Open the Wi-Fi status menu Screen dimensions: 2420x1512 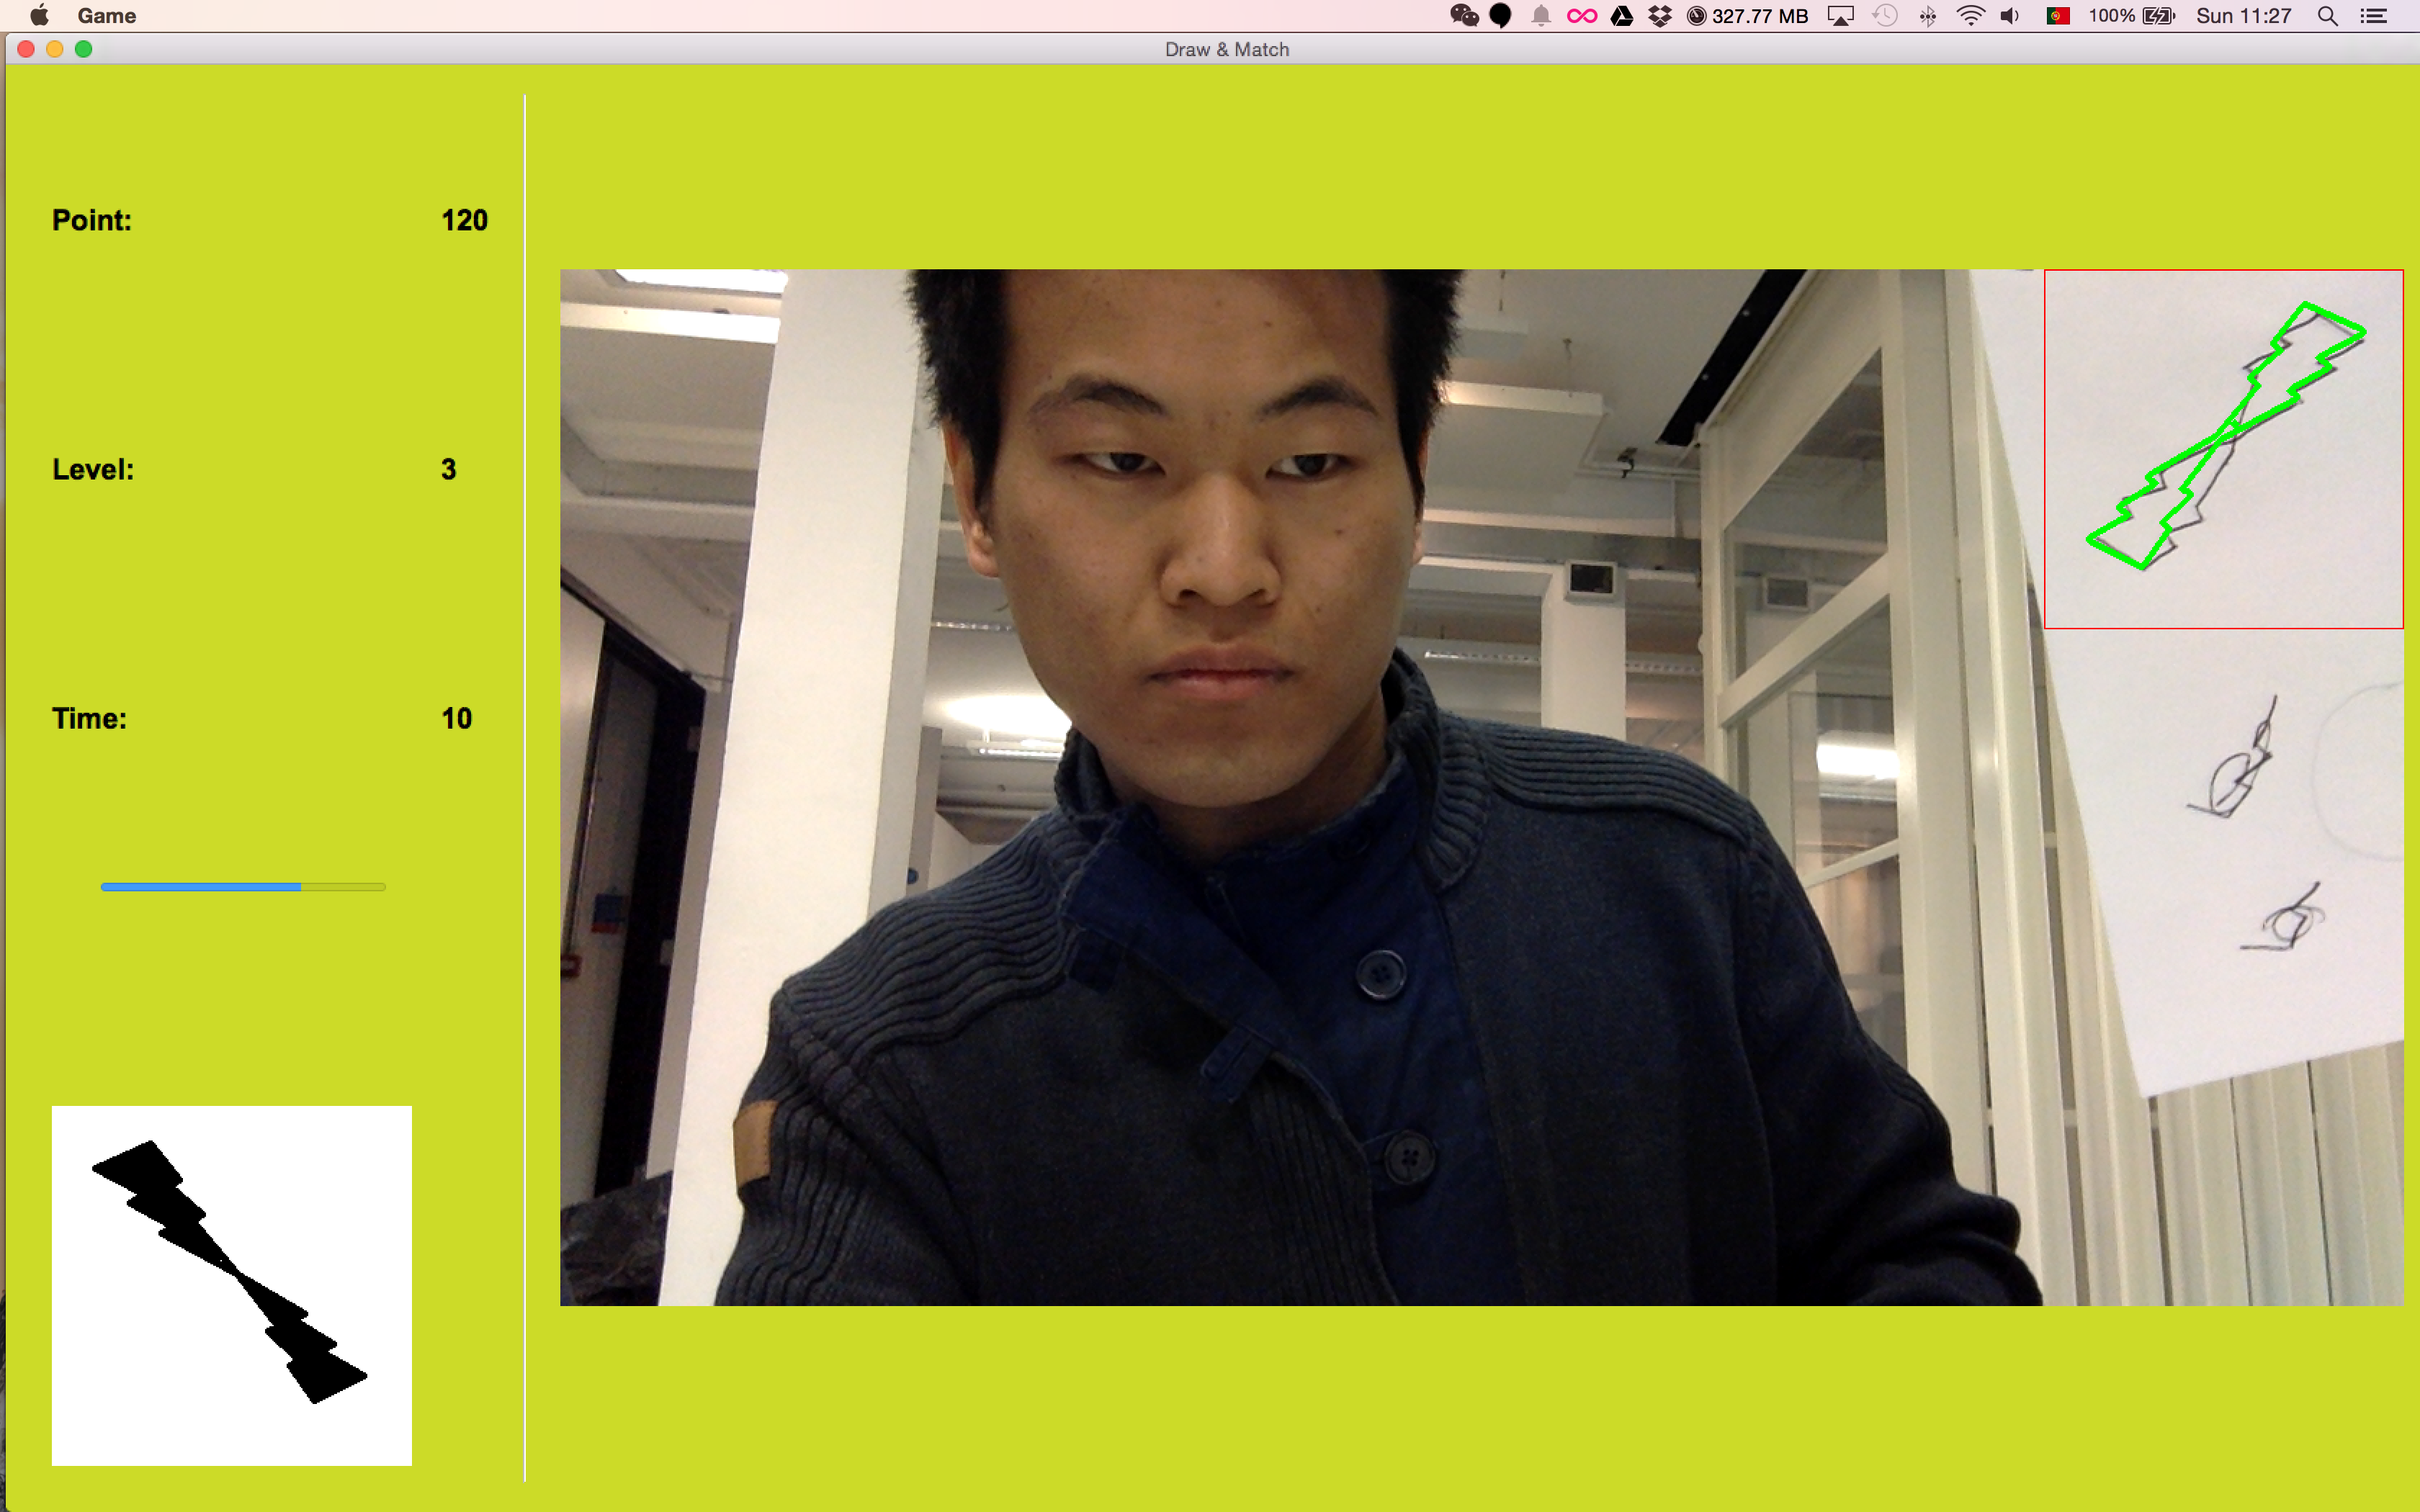(1970, 16)
